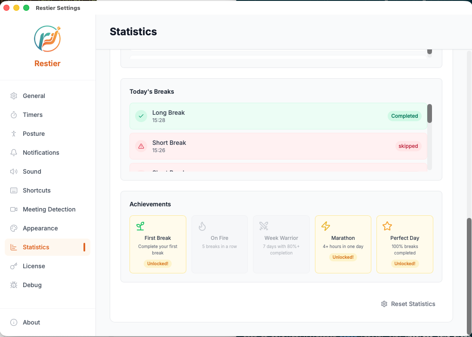Image resolution: width=472 pixels, height=337 pixels.
Task: Click the Meeting Detection camera icon
Action: [14, 209]
